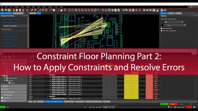
Task: Select the Wiring worksheet tree item
Action: [x=12, y=83]
